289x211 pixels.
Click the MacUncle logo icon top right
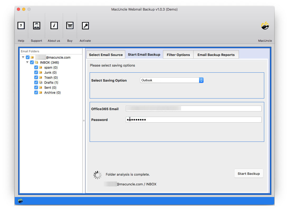coord(265,26)
